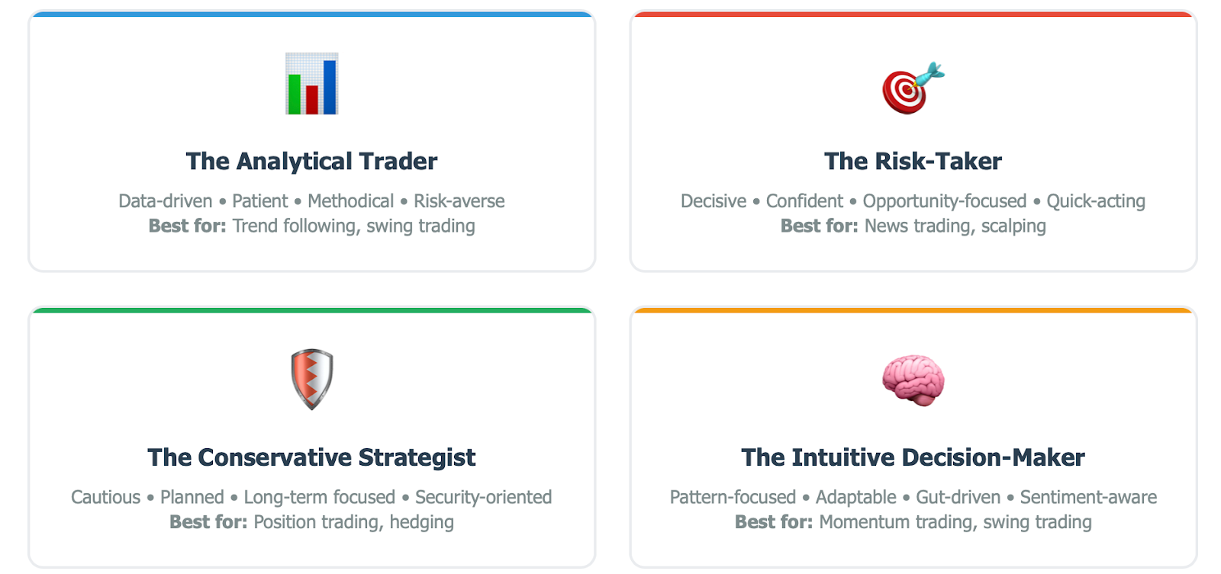Screen dimensions: 1221x574
Task: Click 'Best for: News trading, scalping'
Action: pyautogui.click(x=913, y=226)
